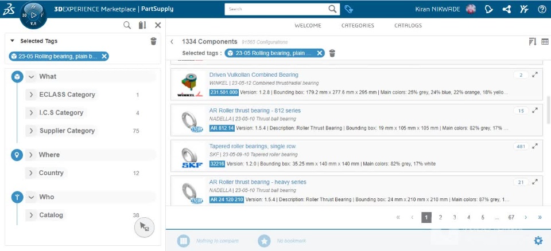Open Tapered roller bearings, single row link
Screen dimensions: 551x251
tap(253, 146)
